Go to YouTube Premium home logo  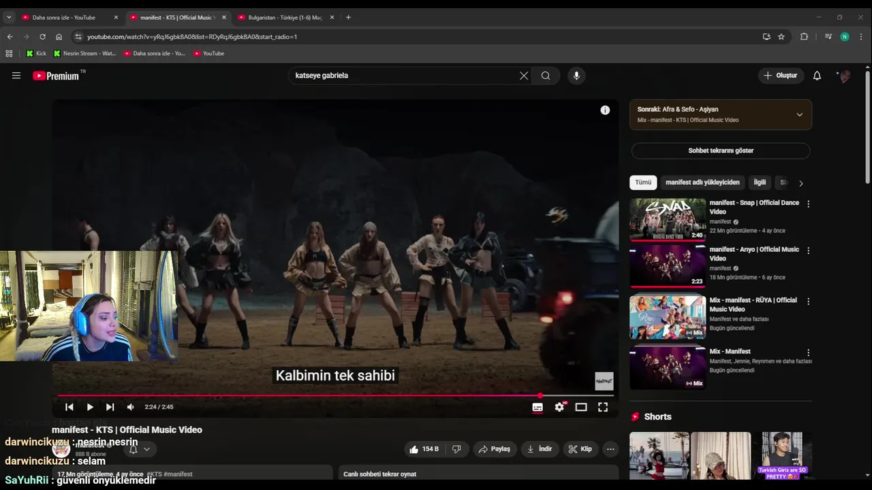(x=56, y=76)
